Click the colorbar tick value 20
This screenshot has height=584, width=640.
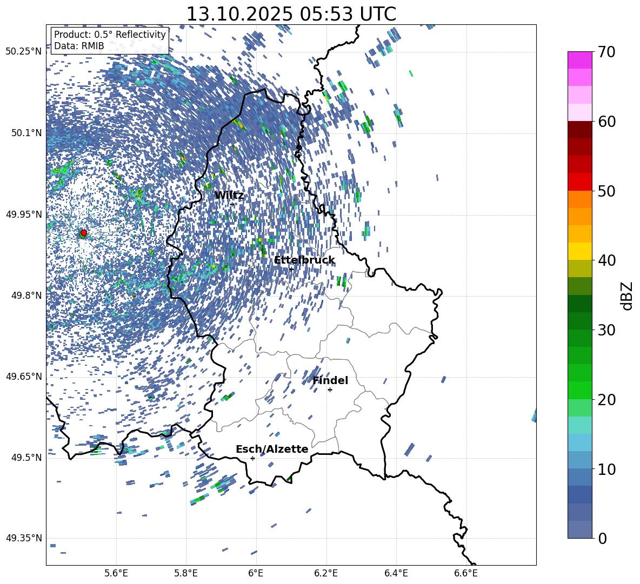click(x=606, y=399)
